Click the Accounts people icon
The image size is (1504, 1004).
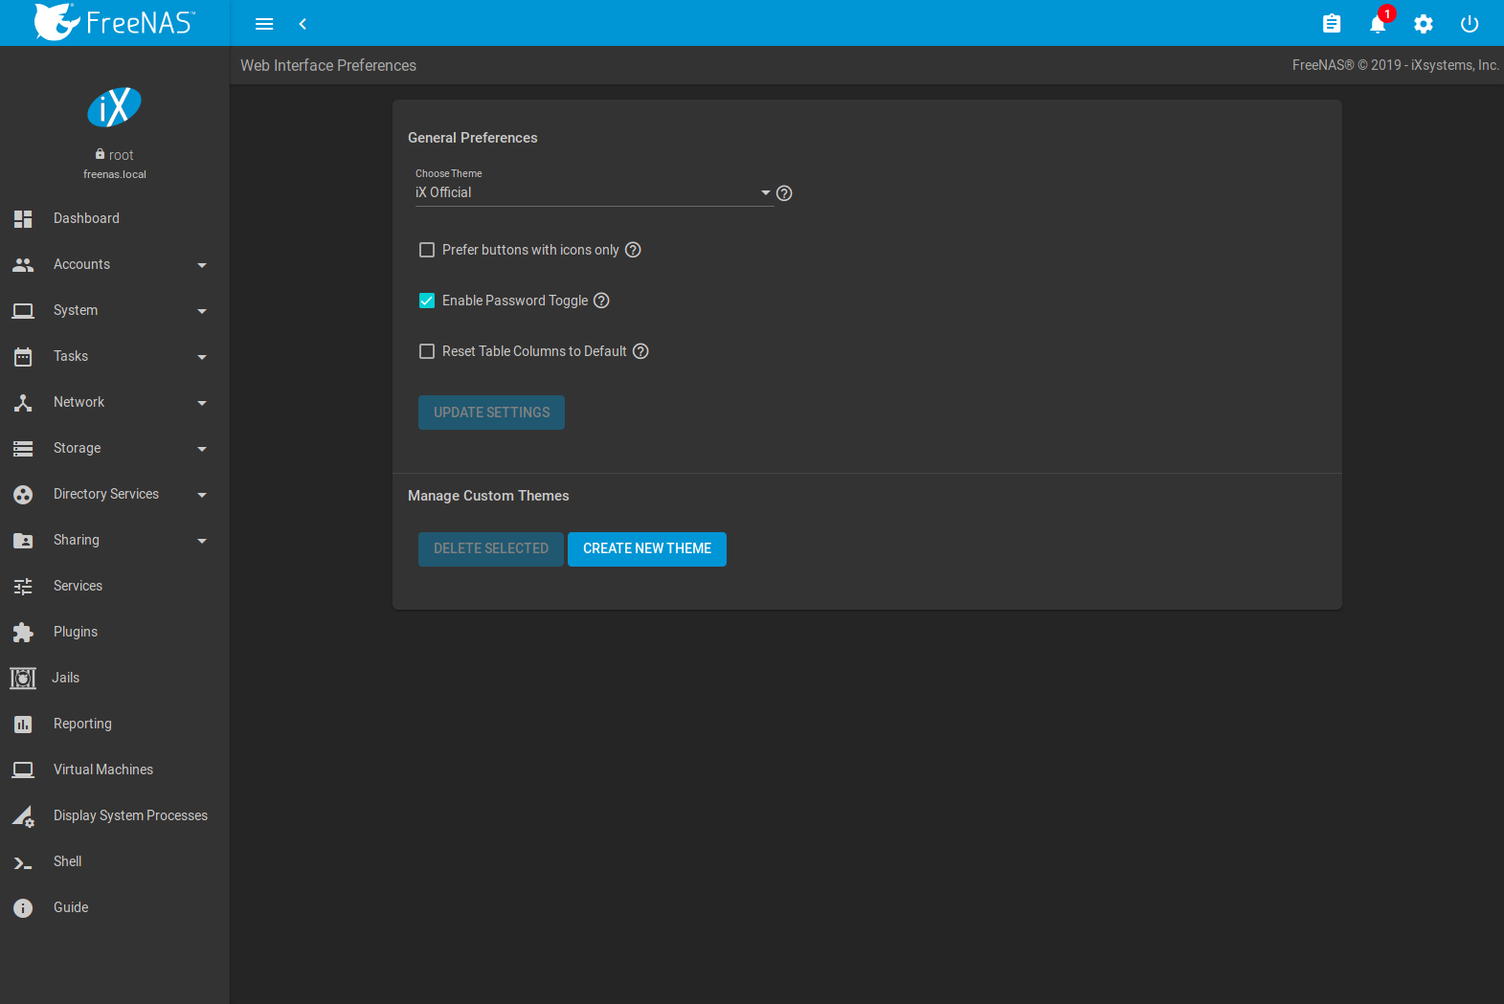click(23, 264)
